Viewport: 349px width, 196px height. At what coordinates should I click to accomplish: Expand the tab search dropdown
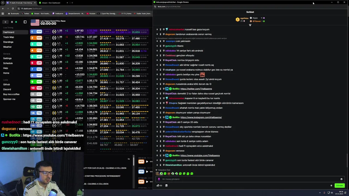[2, 3]
